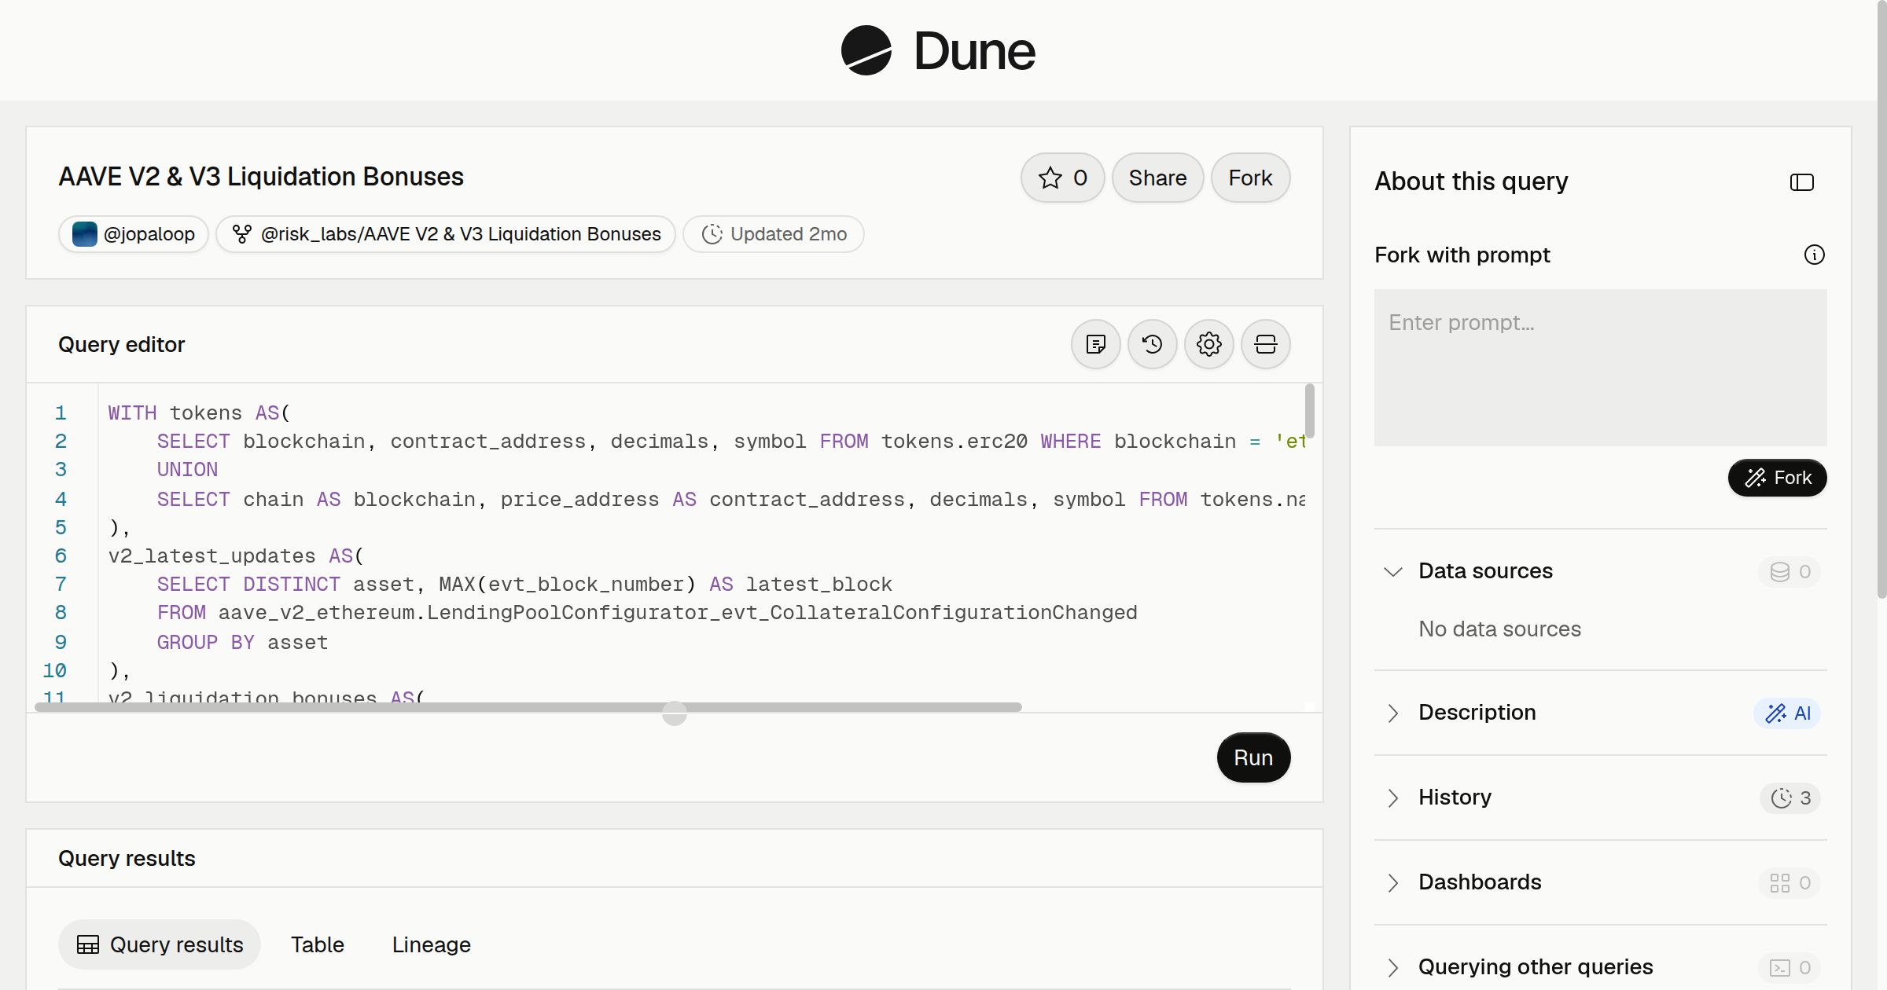The height and width of the screenshot is (990, 1887).
Task: Click the Updated 2mo clock chip
Action: point(774,234)
